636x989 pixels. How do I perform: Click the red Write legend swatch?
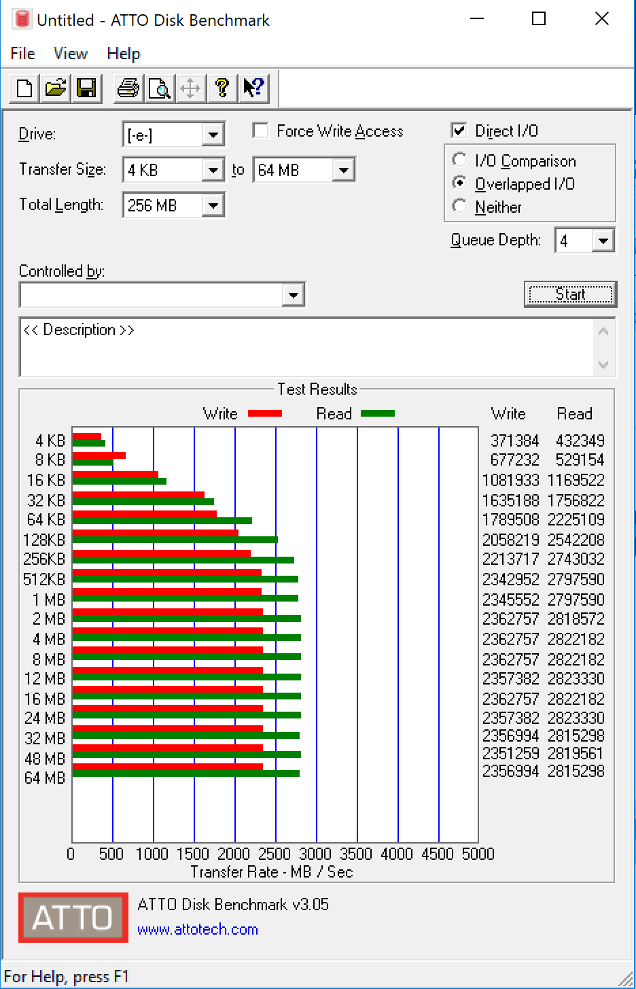[x=265, y=413]
